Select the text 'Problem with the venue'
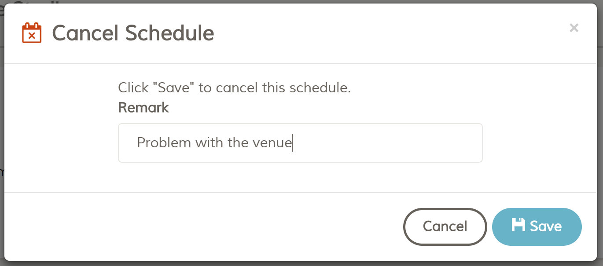603x266 pixels. point(214,142)
